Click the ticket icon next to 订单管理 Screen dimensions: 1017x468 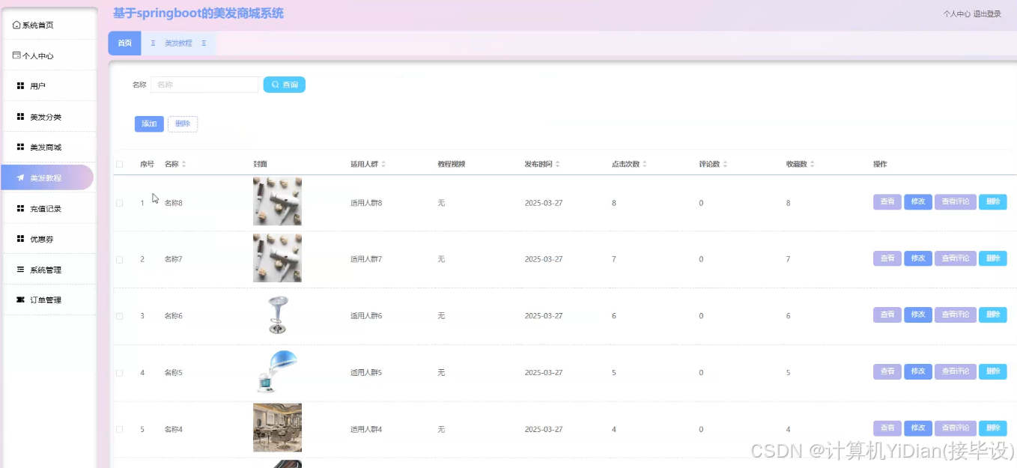click(20, 300)
